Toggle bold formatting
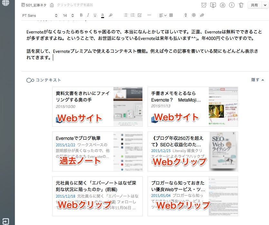 pyautogui.click(x=81, y=15)
